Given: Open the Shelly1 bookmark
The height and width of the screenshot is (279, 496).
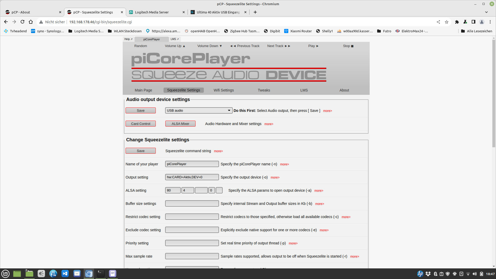Looking at the screenshot, I should (324, 31).
